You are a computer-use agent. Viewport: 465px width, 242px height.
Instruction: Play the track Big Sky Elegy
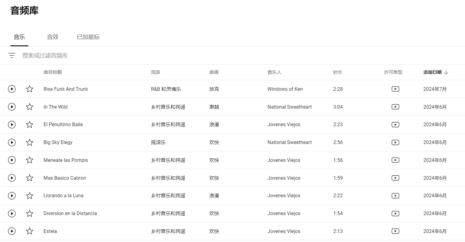(x=12, y=142)
